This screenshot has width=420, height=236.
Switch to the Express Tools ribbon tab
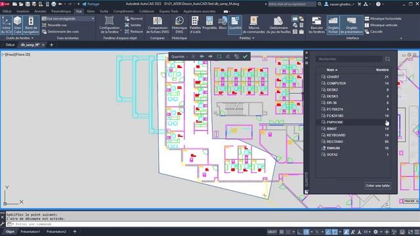169,12
